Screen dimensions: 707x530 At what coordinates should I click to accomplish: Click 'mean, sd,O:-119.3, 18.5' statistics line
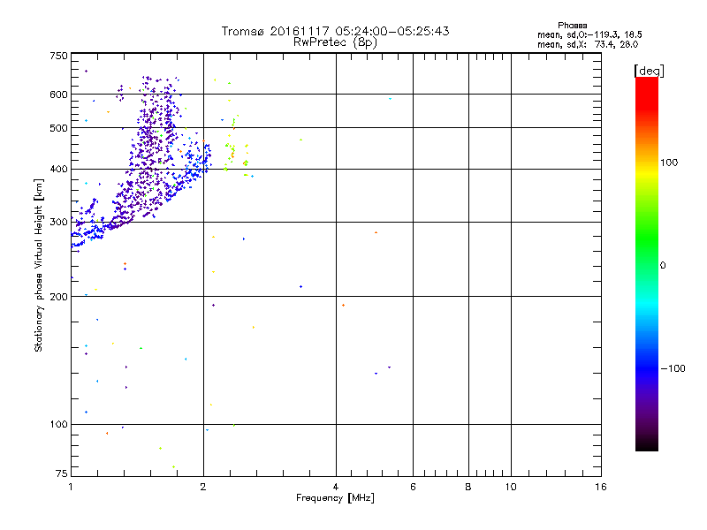[589, 34]
